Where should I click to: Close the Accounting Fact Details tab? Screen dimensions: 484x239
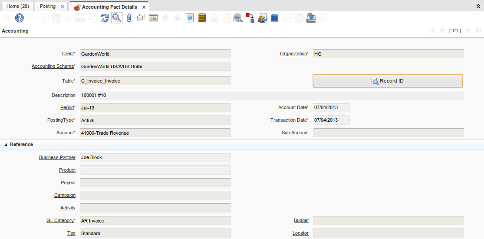[144, 7]
